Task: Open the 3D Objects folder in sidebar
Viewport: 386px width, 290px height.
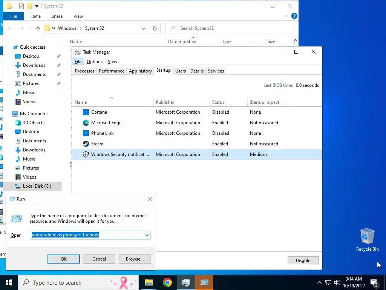Action: pyautogui.click(x=34, y=123)
